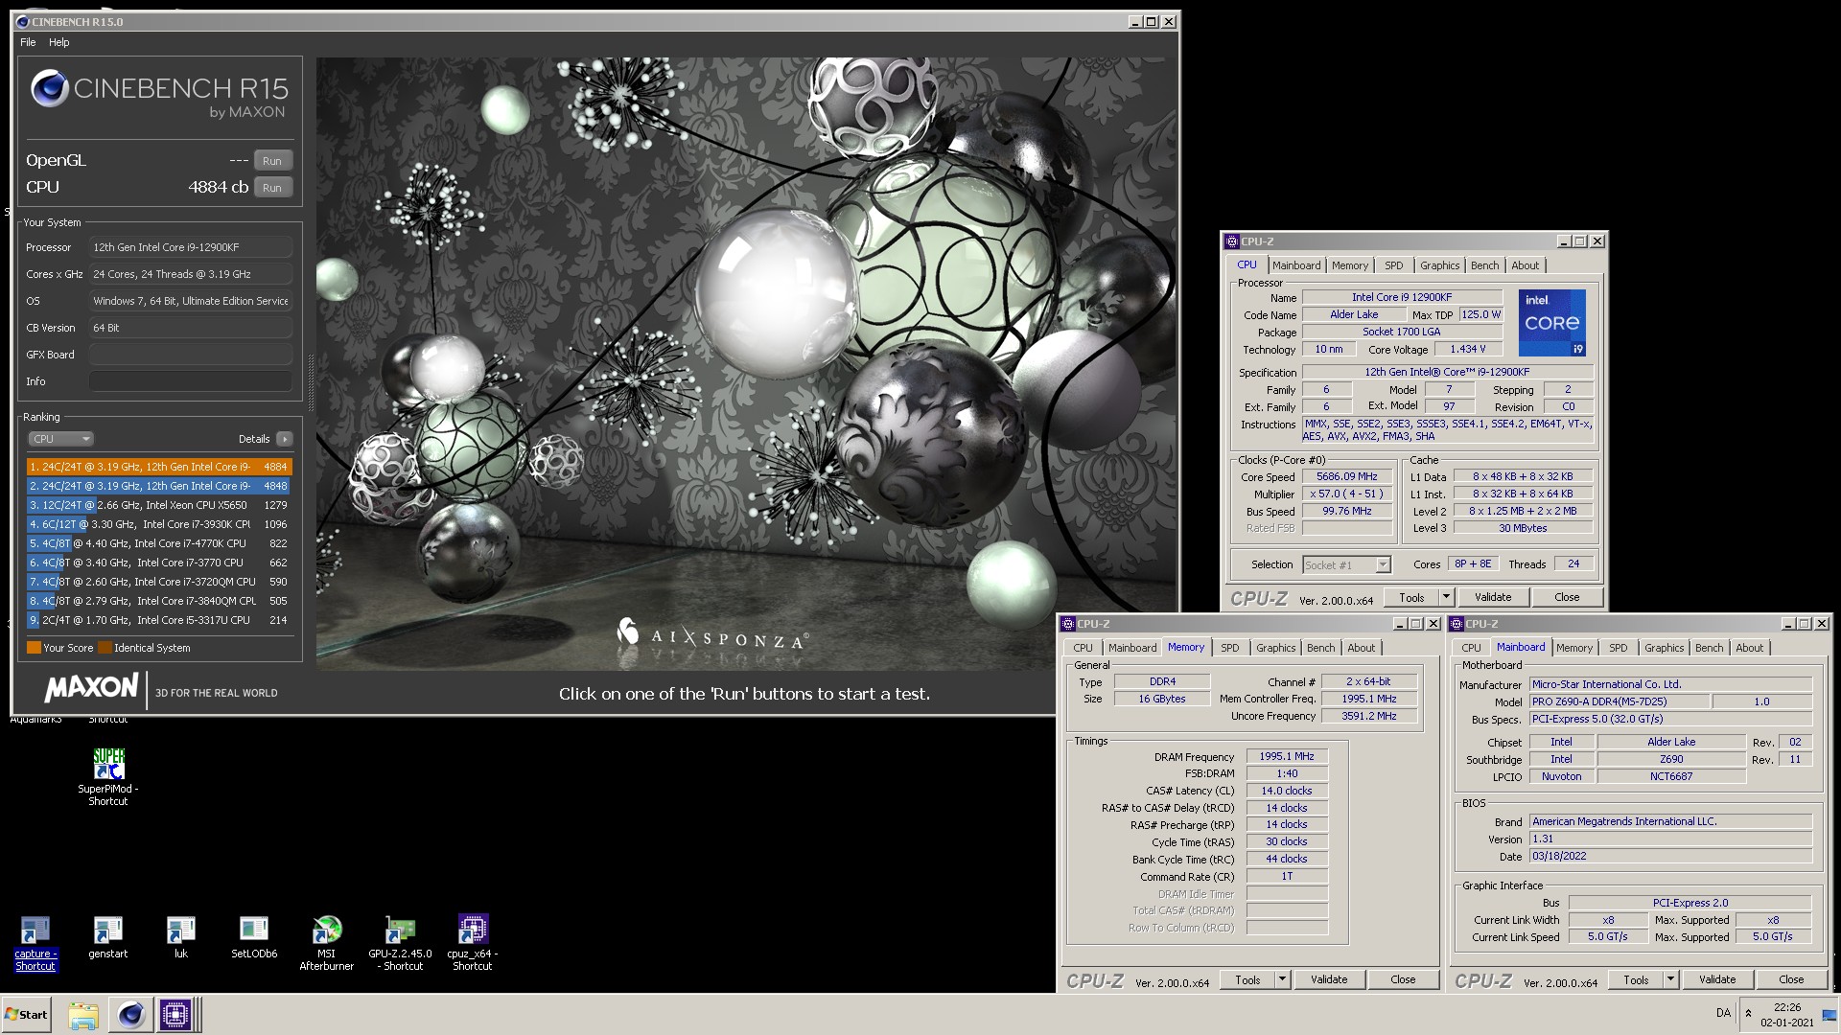Click the panel splitter handle beside Ranking
The image size is (1841, 1035).
click(310, 381)
